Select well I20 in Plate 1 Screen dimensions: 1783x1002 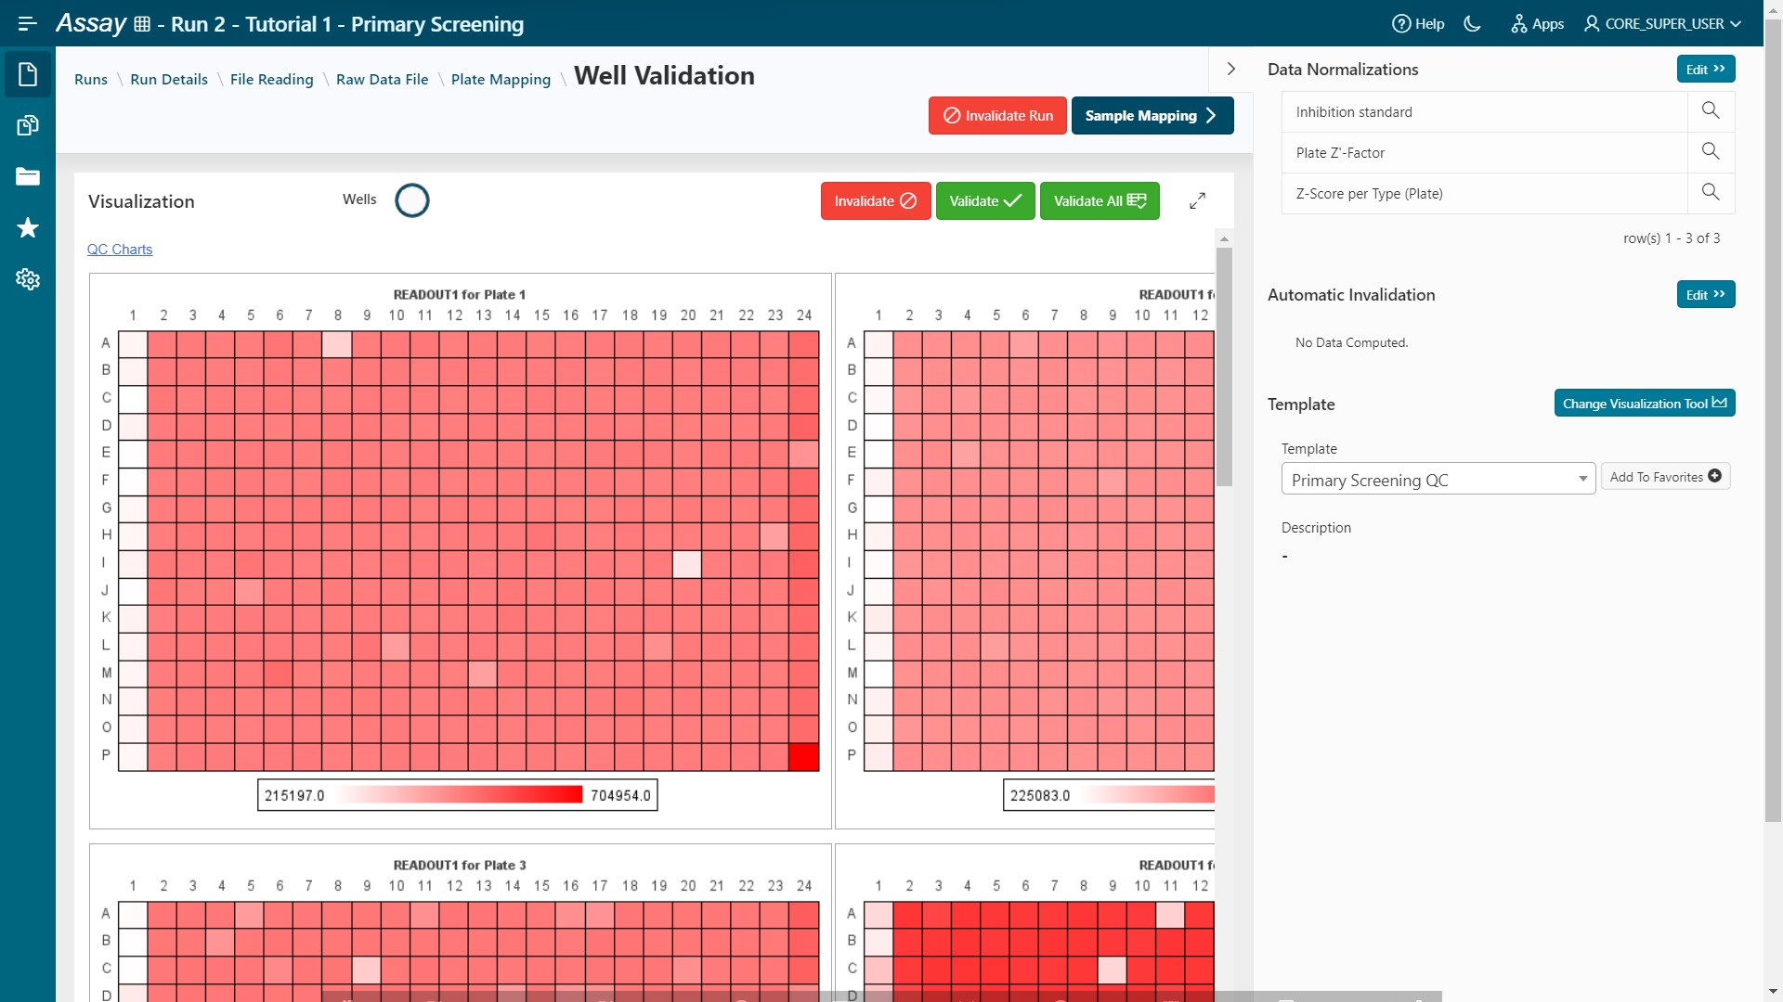point(687,564)
